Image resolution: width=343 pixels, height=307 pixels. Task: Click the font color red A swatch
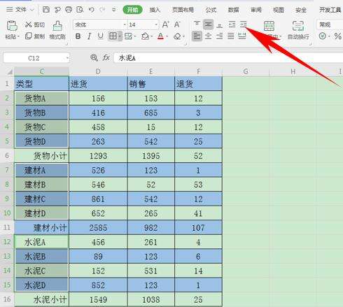pos(160,36)
